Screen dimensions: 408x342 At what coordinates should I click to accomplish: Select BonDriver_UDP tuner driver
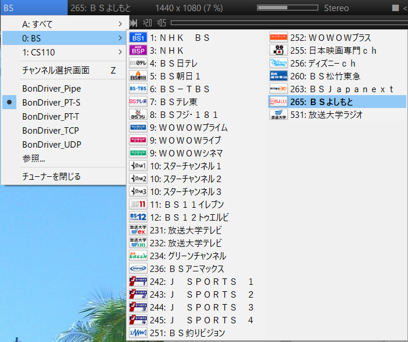click(x=64, y=144)
